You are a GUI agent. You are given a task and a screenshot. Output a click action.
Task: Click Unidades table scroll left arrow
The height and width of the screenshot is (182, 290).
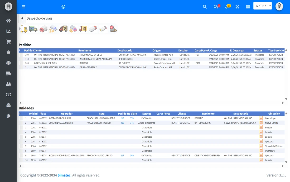[x=21, y=166]
